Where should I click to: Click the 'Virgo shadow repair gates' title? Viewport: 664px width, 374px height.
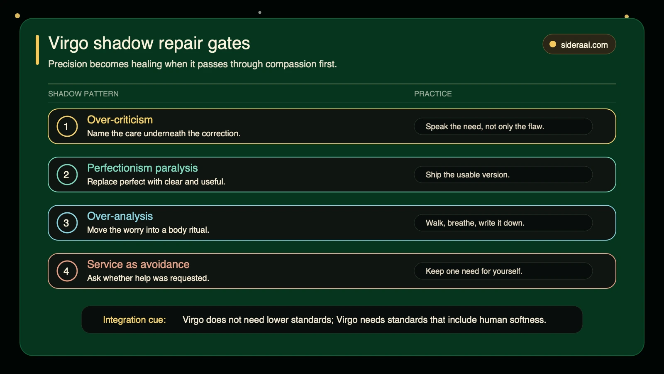click(x=149, y=43)
